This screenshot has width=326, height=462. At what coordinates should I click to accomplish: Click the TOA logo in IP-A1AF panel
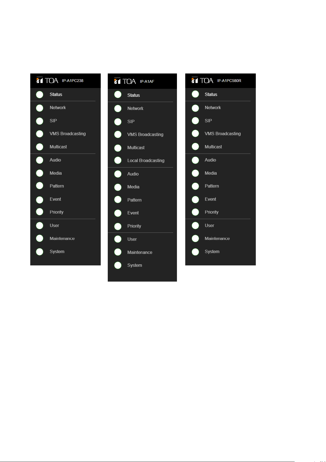pyautogui.click(x=125, y=81)
